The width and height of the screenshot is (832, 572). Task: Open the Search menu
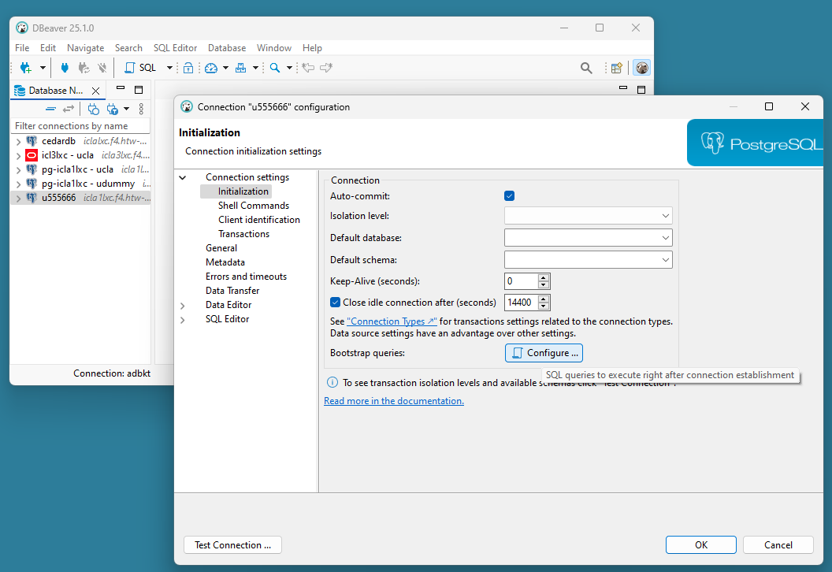pos(128,48)
